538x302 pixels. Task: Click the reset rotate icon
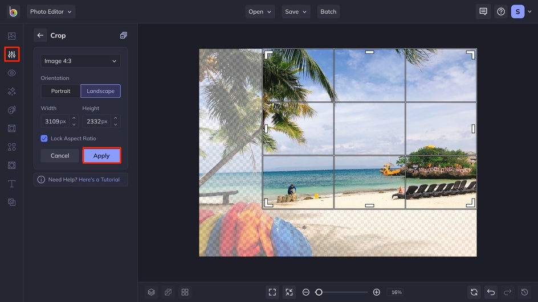pyautogui.click(x=474, y=292)
